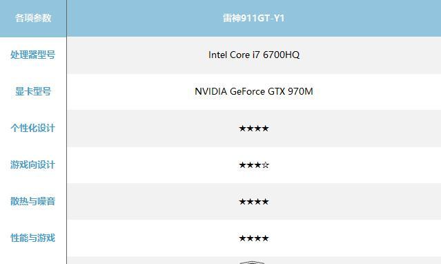Click the Intel Core i7 6700HQ text
The width and height of the screenshot is (441, 264).
point(254,55)
